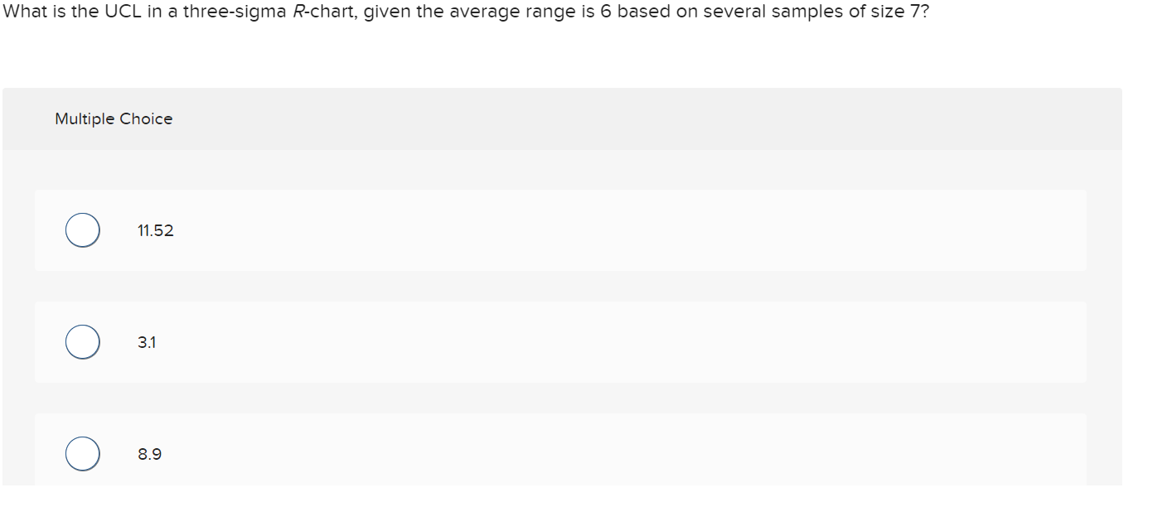The image size is (1172, 507).
Task: Click the answer row containing 3.1
Action: [497, 341]
